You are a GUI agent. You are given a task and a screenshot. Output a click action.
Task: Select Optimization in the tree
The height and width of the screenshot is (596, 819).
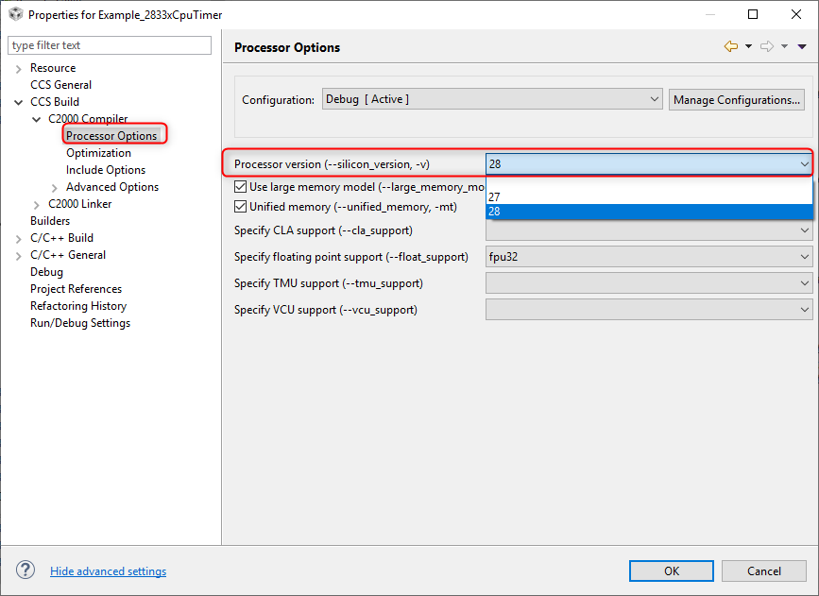click(98, 153)
